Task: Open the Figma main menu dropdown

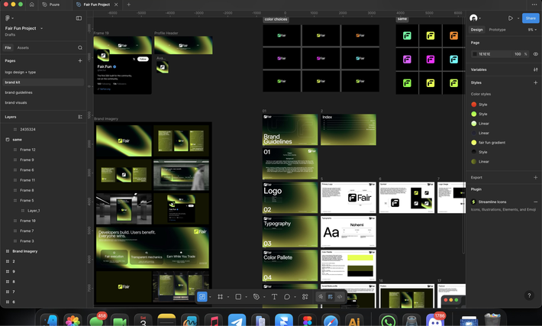Action: pos(9,18)
